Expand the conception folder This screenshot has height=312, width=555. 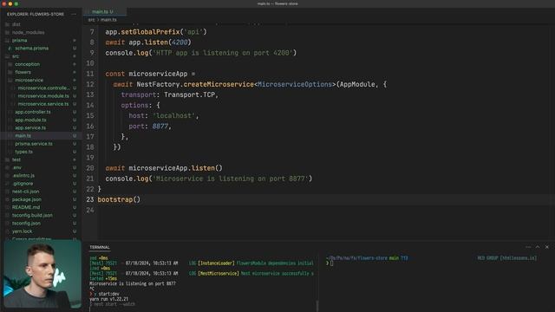pyautogui.click(x=27, y=64)
